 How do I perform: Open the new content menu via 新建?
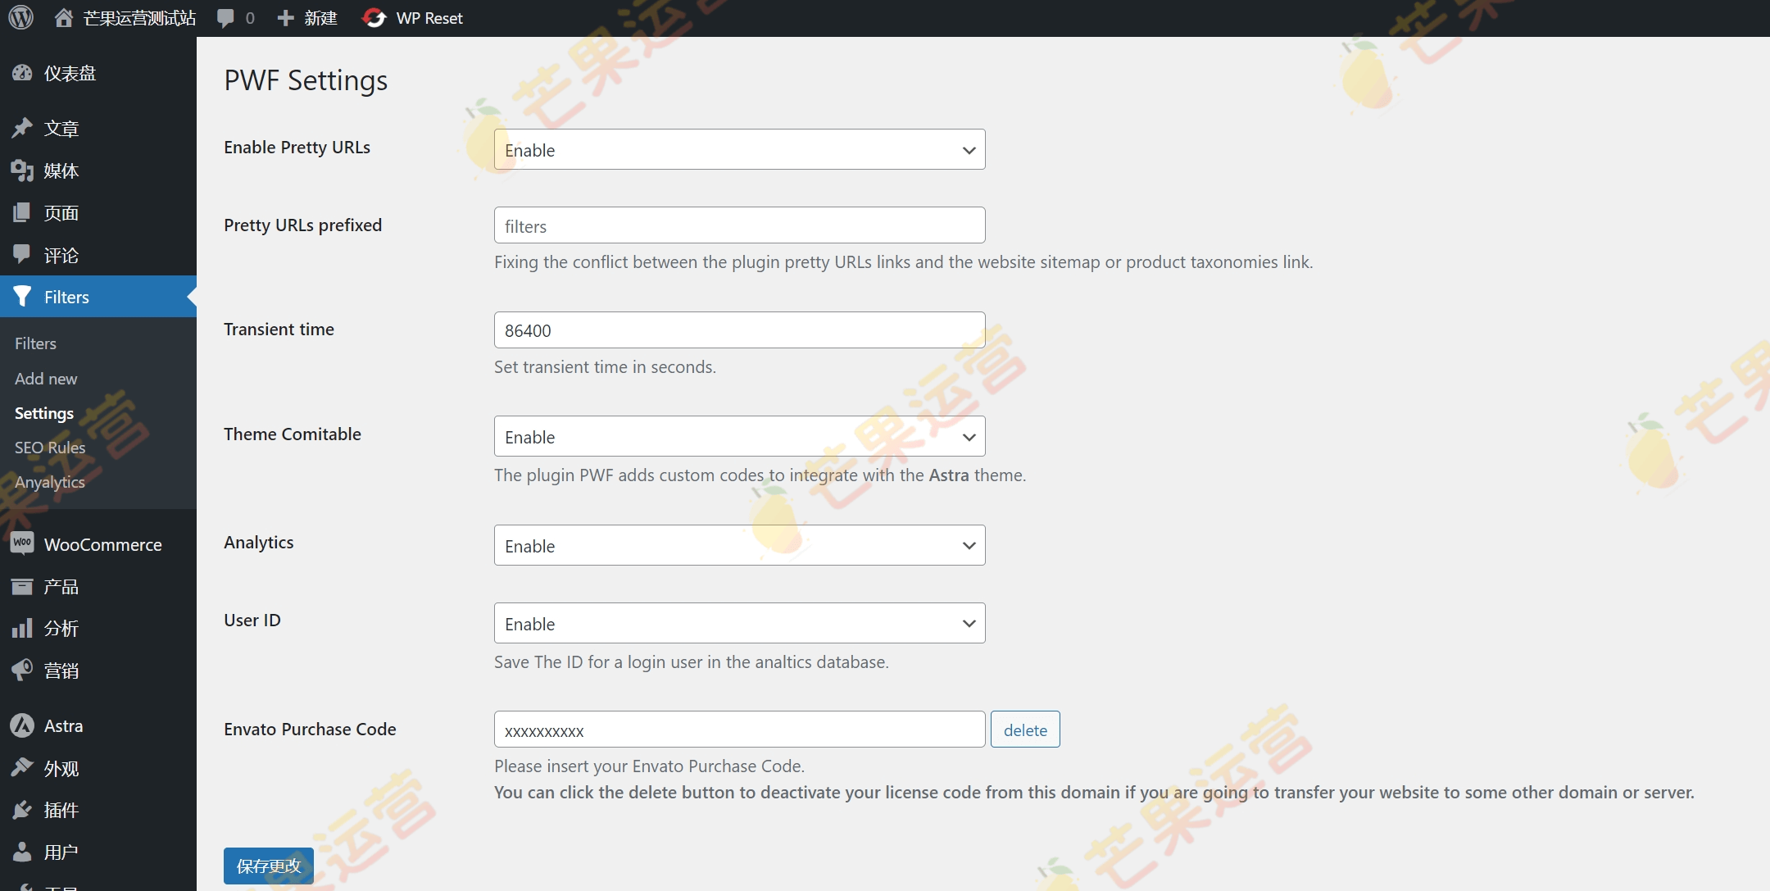307,17
